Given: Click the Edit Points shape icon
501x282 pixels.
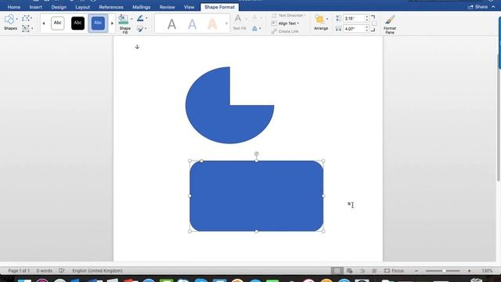Looking at the screenshot, I should (x=27, y=19).
